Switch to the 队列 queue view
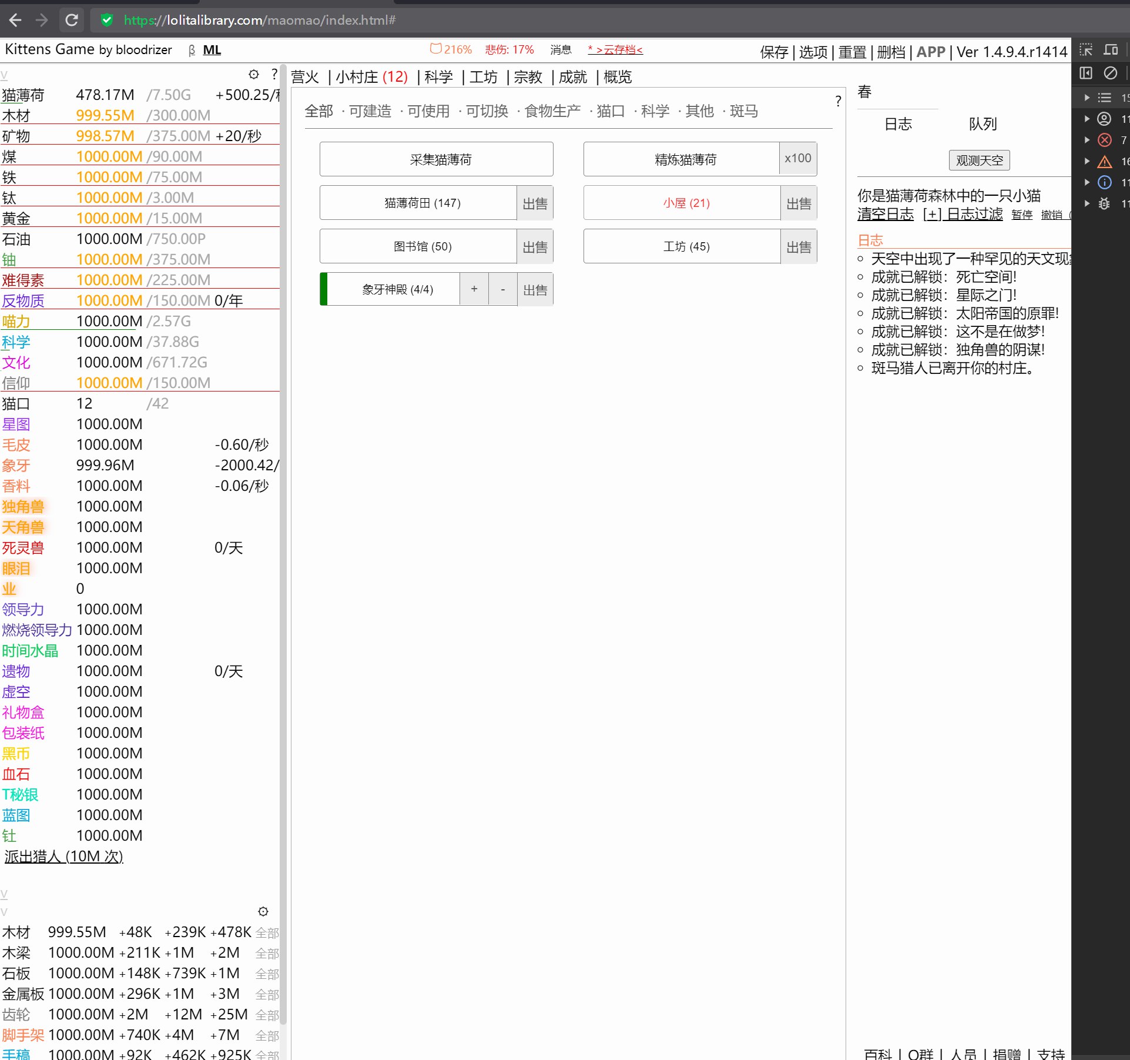Screen dimensions: 1130x1060 click(x=983, y=124)
